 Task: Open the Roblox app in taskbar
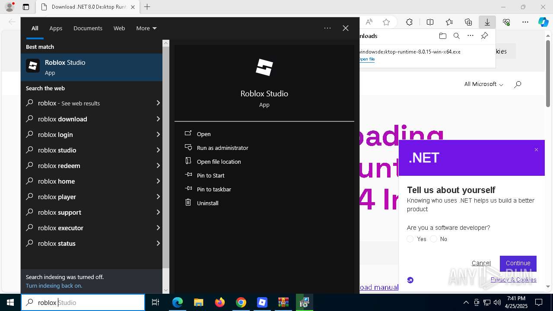click(262, 302)
